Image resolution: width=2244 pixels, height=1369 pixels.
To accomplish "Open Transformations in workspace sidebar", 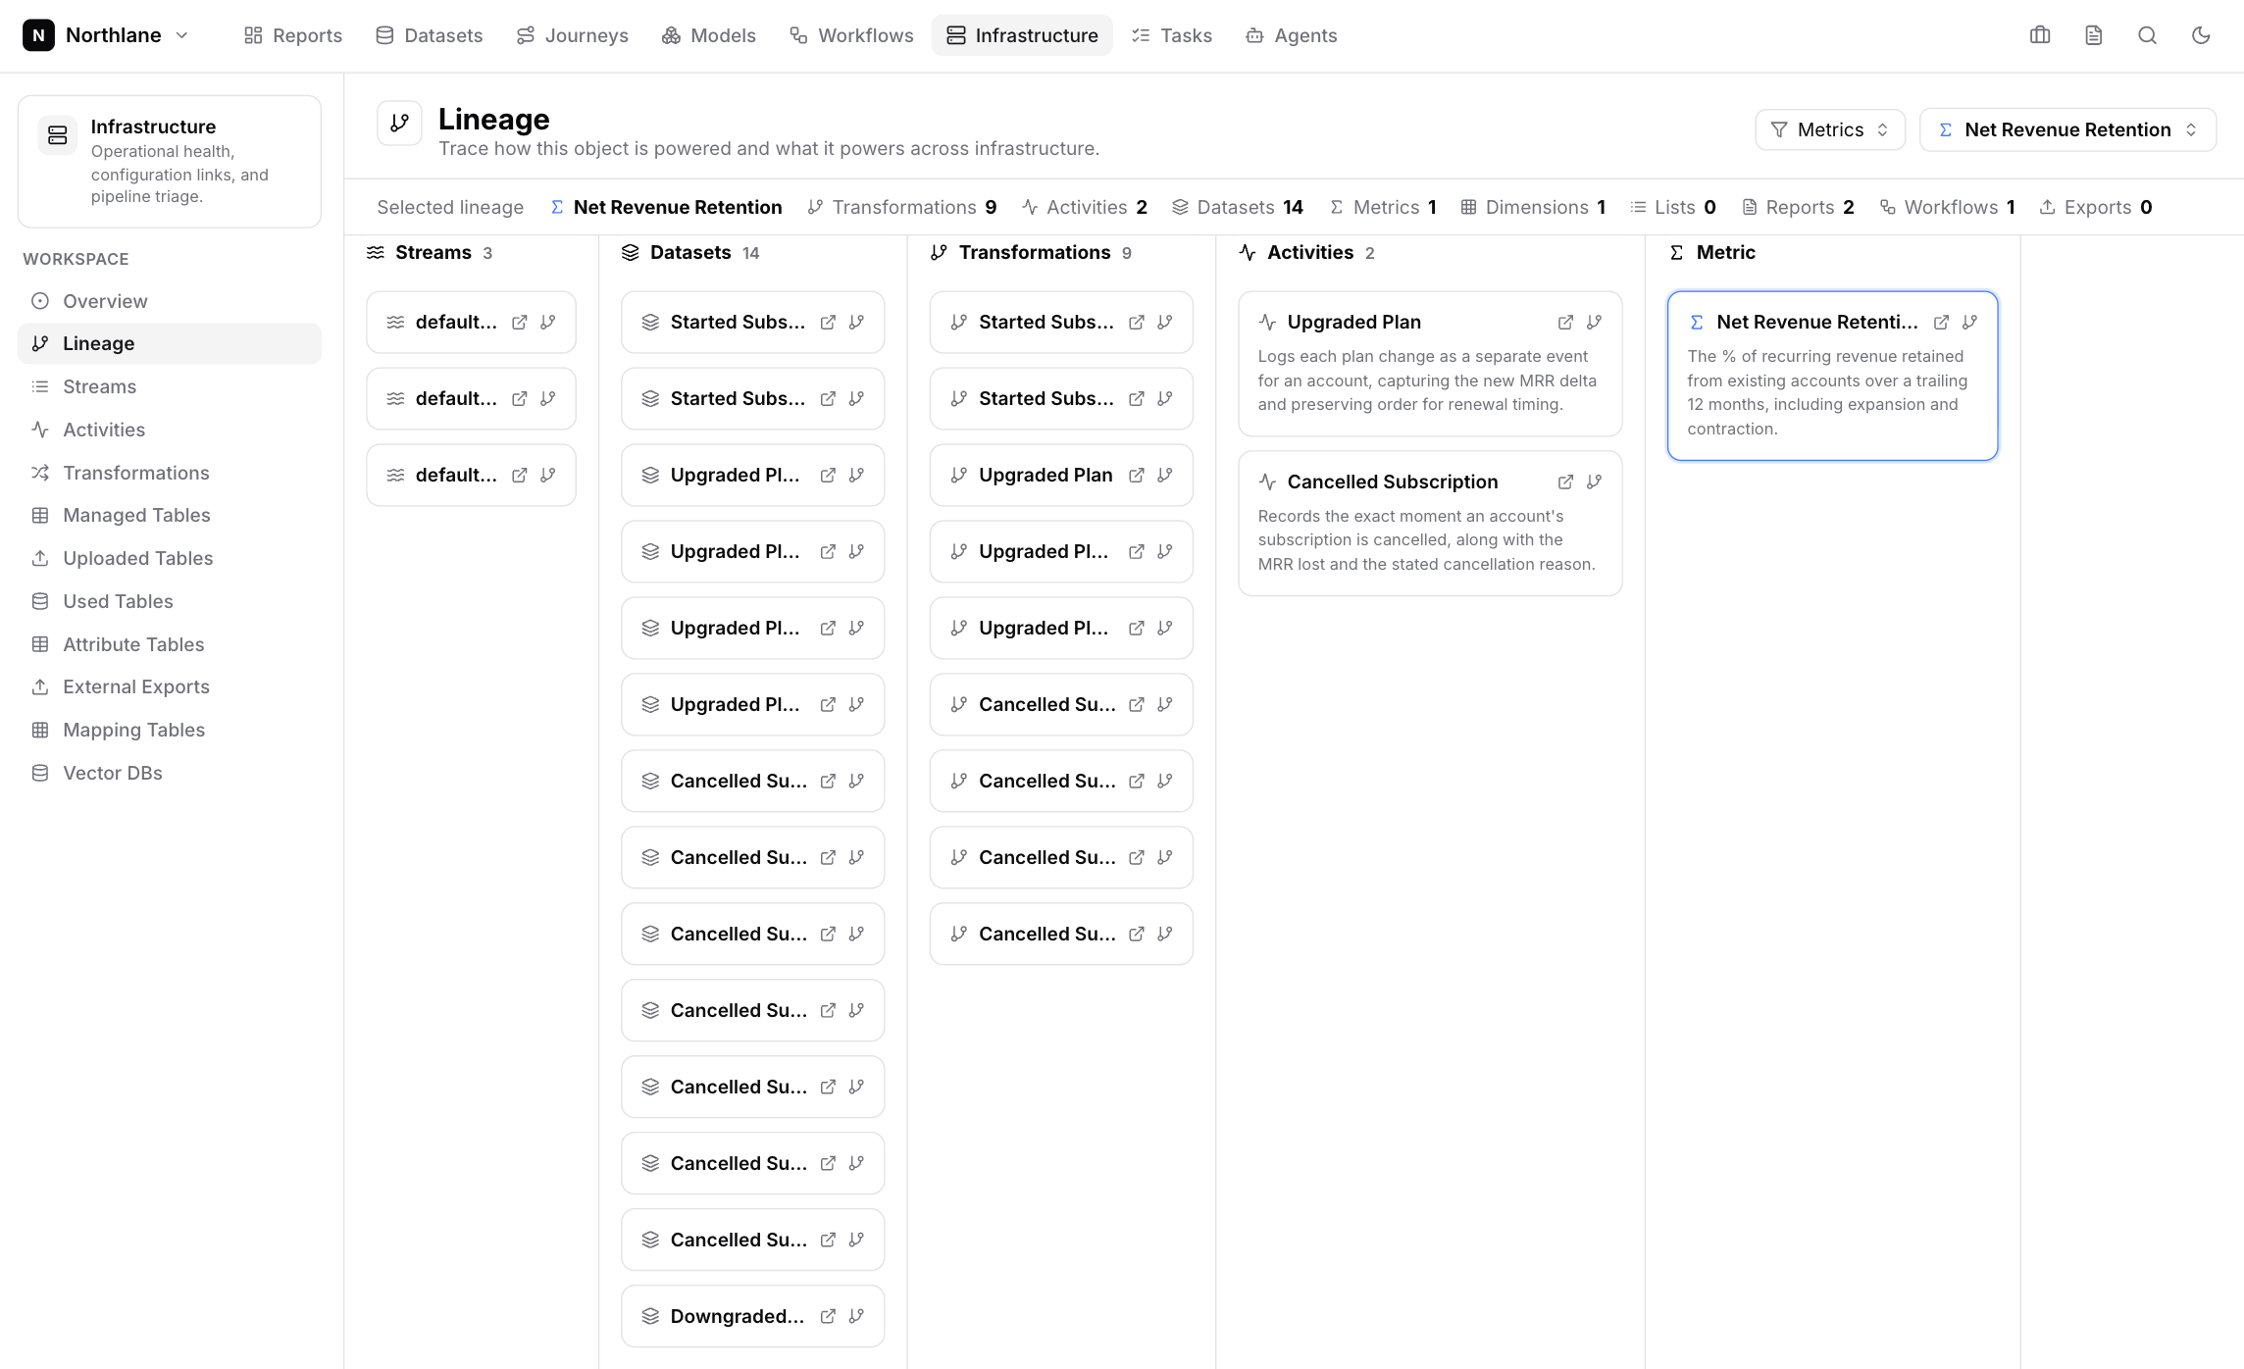I will click(170, 473).
